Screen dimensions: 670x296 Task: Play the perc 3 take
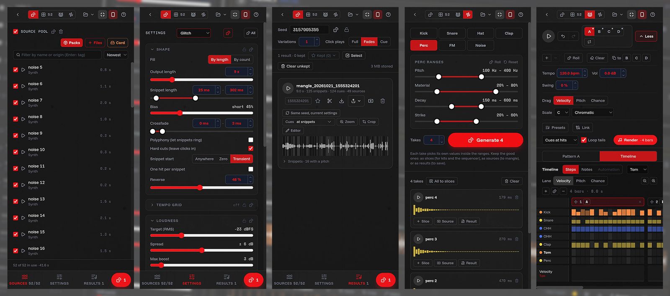(x=418, y=239)
